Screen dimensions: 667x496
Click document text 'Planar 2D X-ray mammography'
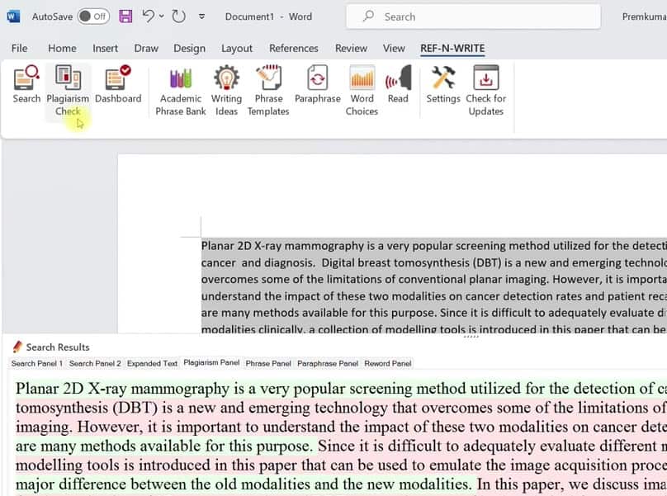[x=282, y=246]
